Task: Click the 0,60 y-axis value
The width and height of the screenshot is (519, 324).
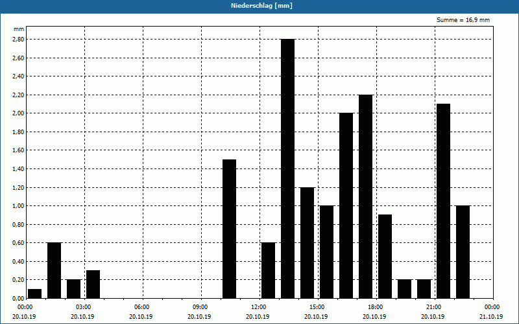Action: pos(18,243)
